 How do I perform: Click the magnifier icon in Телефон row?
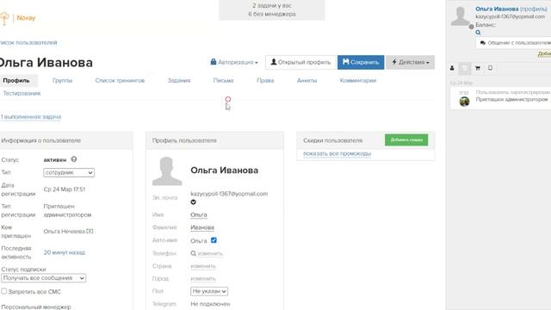coord(193,253)
